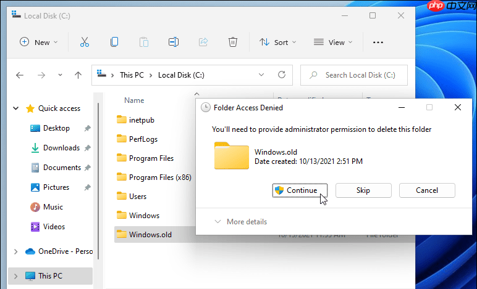This screenshot has width=477, height=289.
Task: Click the pin icon beside Pictures
Action: point(87,187)
